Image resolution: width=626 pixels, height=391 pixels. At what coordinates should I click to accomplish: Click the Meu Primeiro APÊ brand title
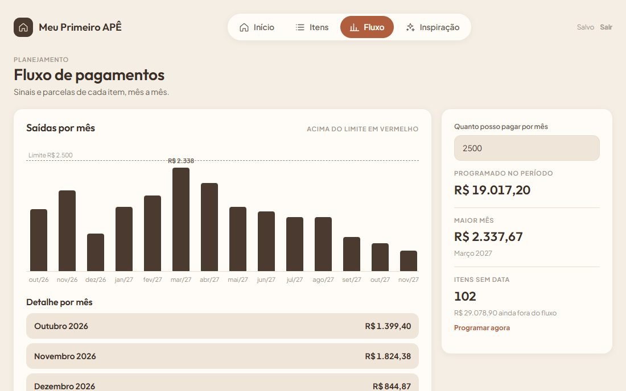pos(80,27)
